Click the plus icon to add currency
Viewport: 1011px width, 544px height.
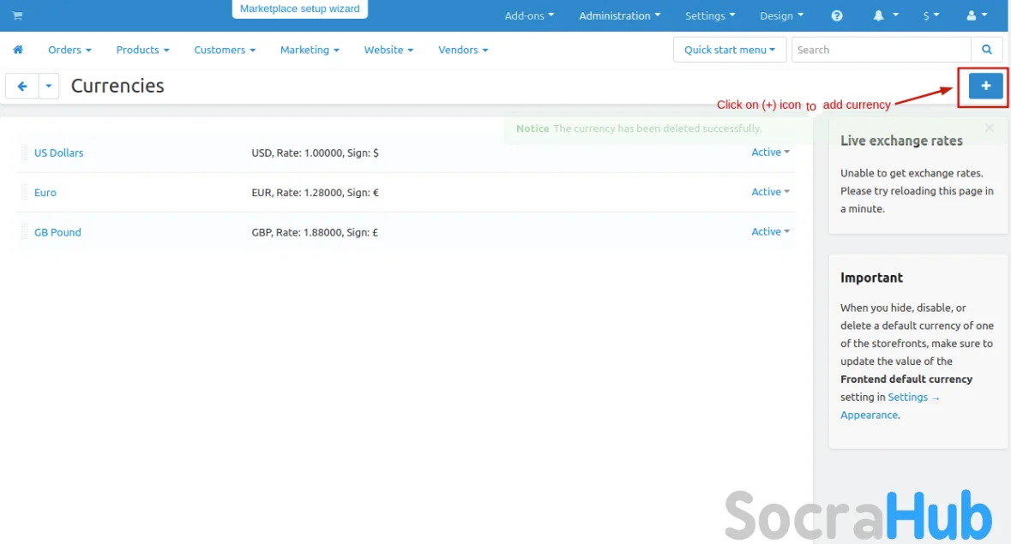point(985,86)
